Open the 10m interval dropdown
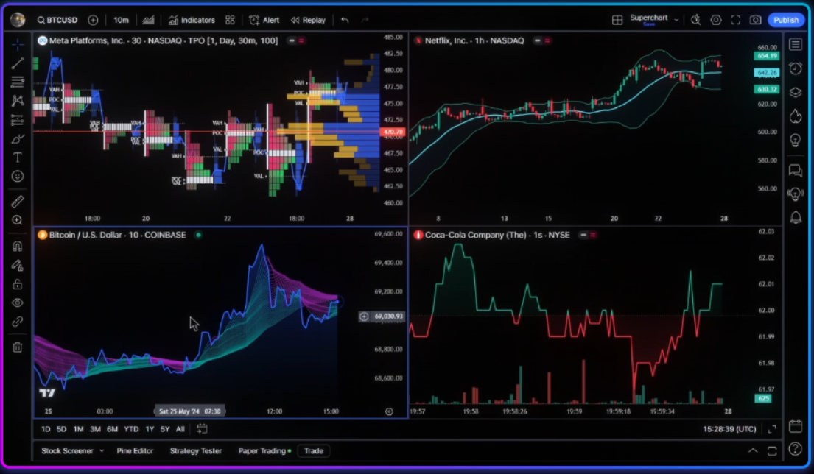This screenshot has width=814, height=474. [x=120, y=20]
